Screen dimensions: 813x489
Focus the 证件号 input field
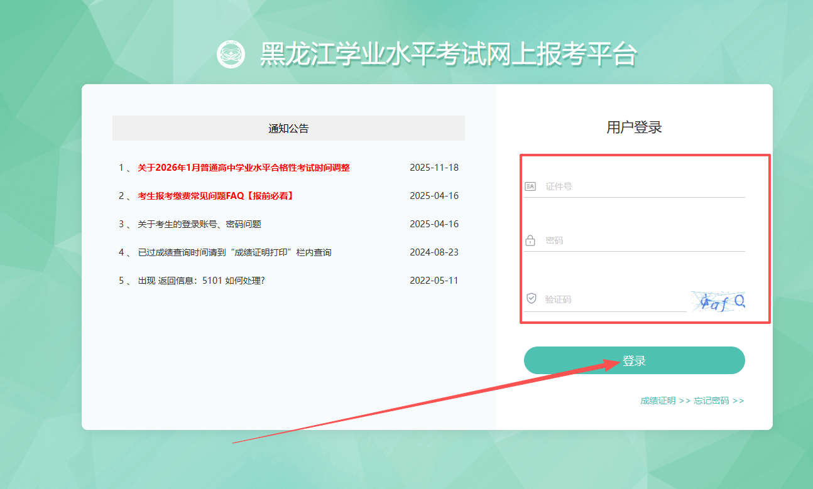pos(641,186)
